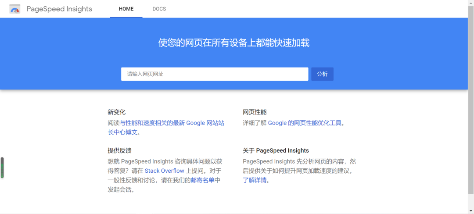Click the green level meter widget at left edge
The height and width of the screenshot is (214, 474).
tap(2, 168)
